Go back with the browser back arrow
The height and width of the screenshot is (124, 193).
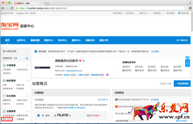[x=3, y=8]
